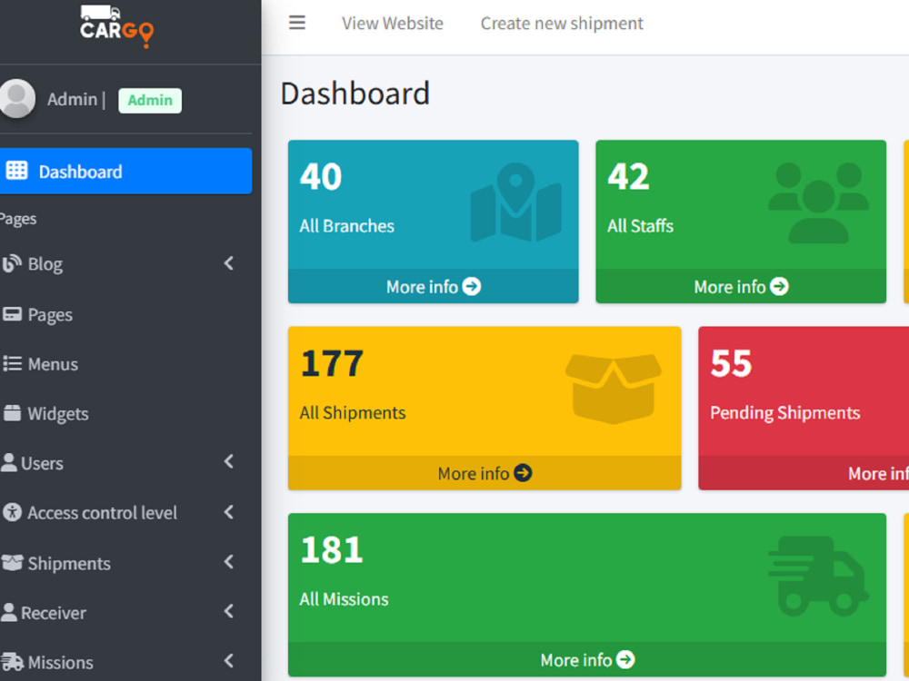Click the Receiver person icon

pos(9,612)
